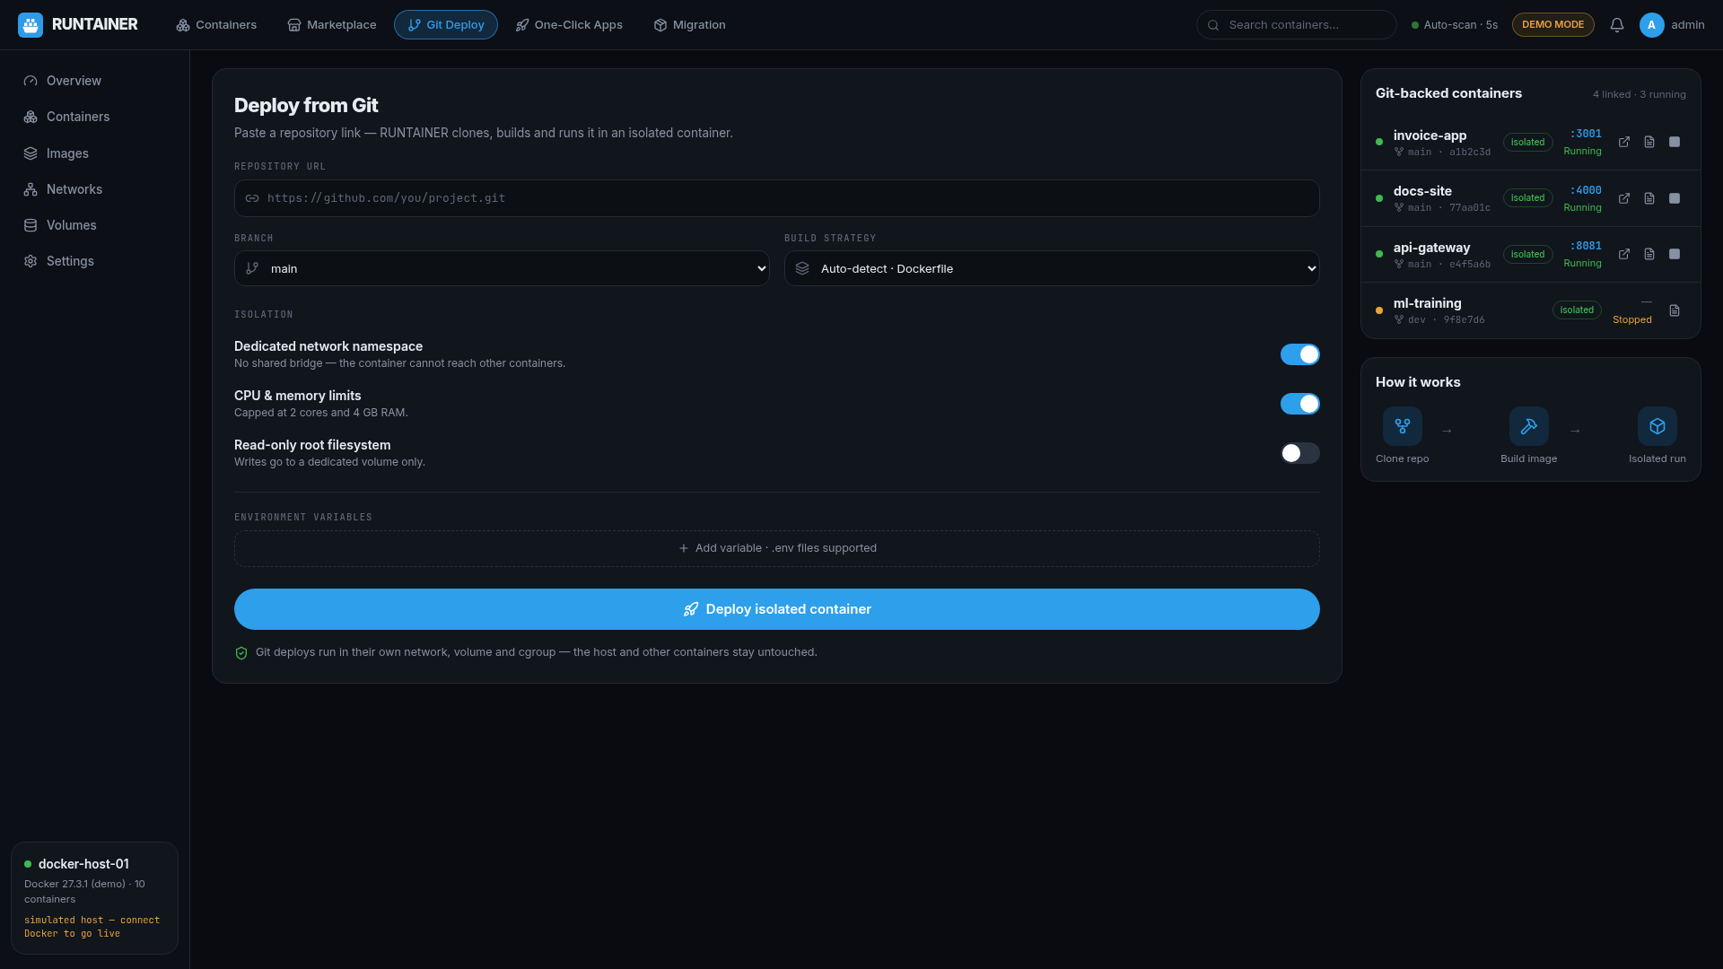Click the admin avatar icon

coord(1652,25)
